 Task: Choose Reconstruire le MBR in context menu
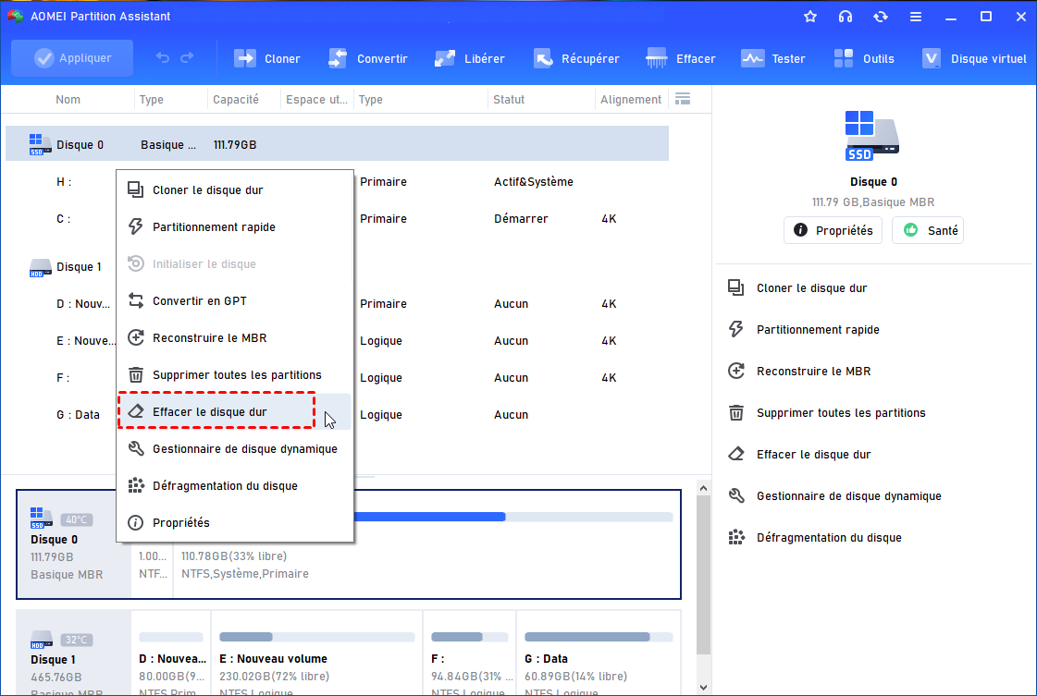point(209,338)
